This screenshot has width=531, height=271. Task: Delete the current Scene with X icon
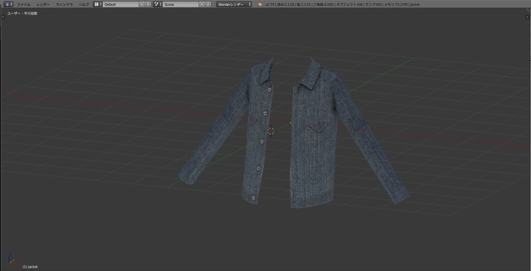[x=208, y=4]
